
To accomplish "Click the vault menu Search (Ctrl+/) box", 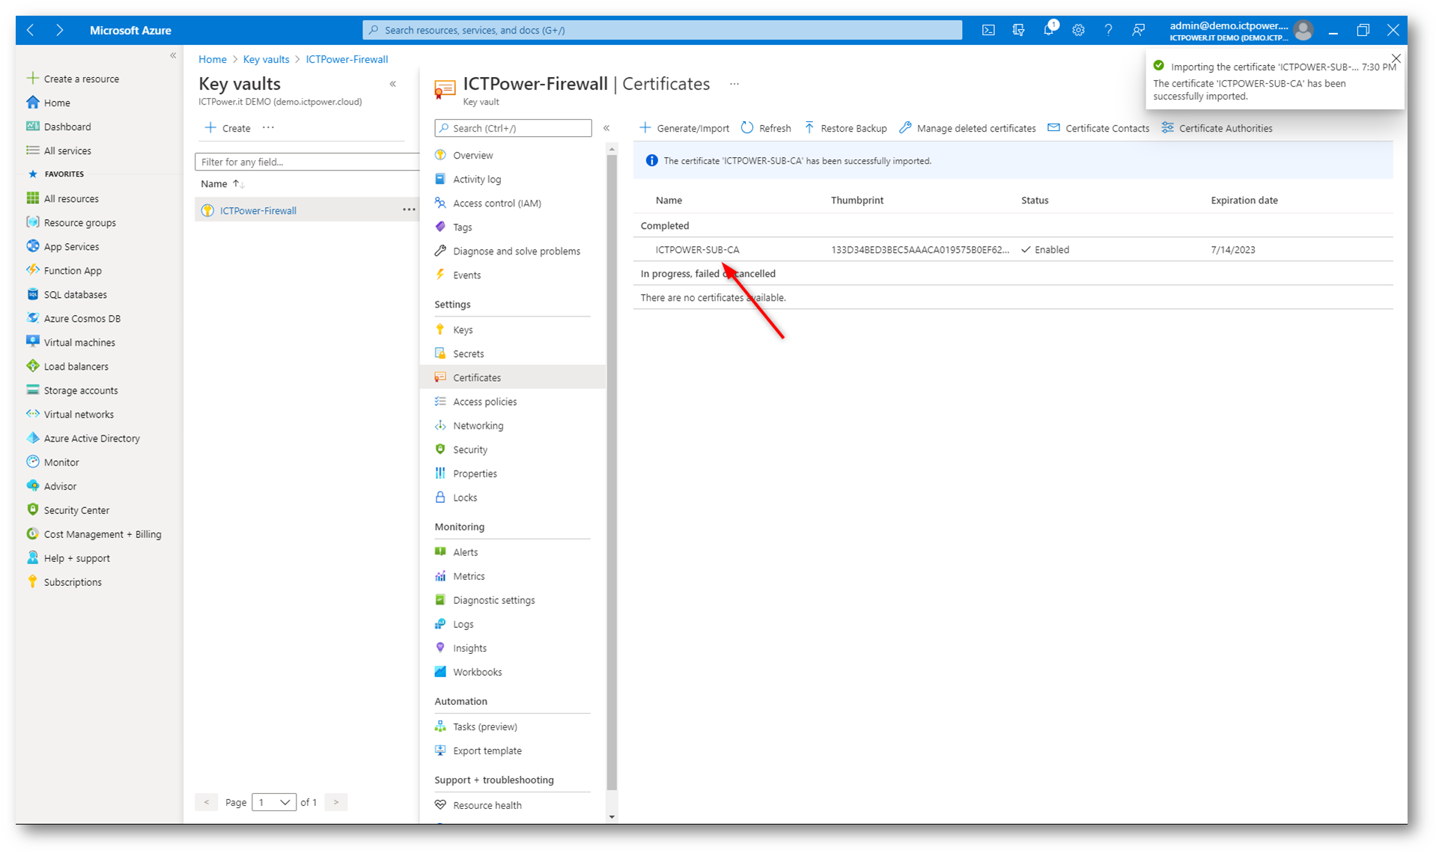I will pyautogui.click(x=513, y=128).
